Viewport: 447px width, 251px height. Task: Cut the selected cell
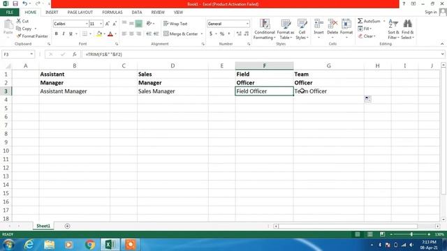(x=22, y=21)
